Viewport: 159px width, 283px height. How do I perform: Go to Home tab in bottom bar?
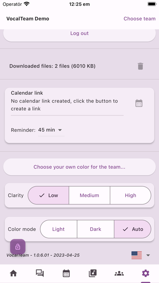(13, 273)
